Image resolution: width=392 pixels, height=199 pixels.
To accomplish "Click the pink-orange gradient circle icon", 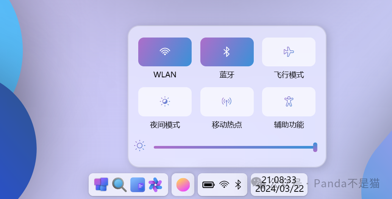I will [x=183, y=185].
